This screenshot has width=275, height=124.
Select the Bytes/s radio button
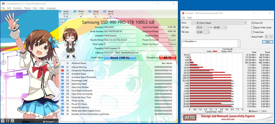coord(250,111)
